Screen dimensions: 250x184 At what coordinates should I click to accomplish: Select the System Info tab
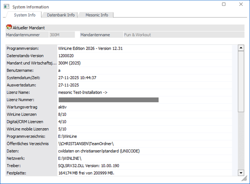(24, 15)
